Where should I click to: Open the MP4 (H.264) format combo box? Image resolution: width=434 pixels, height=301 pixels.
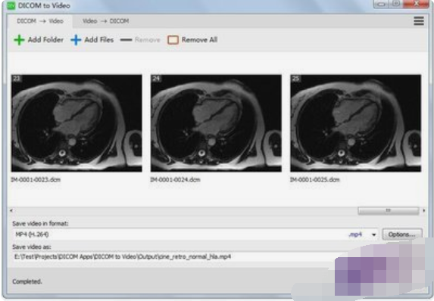click(x=195, y=234)
